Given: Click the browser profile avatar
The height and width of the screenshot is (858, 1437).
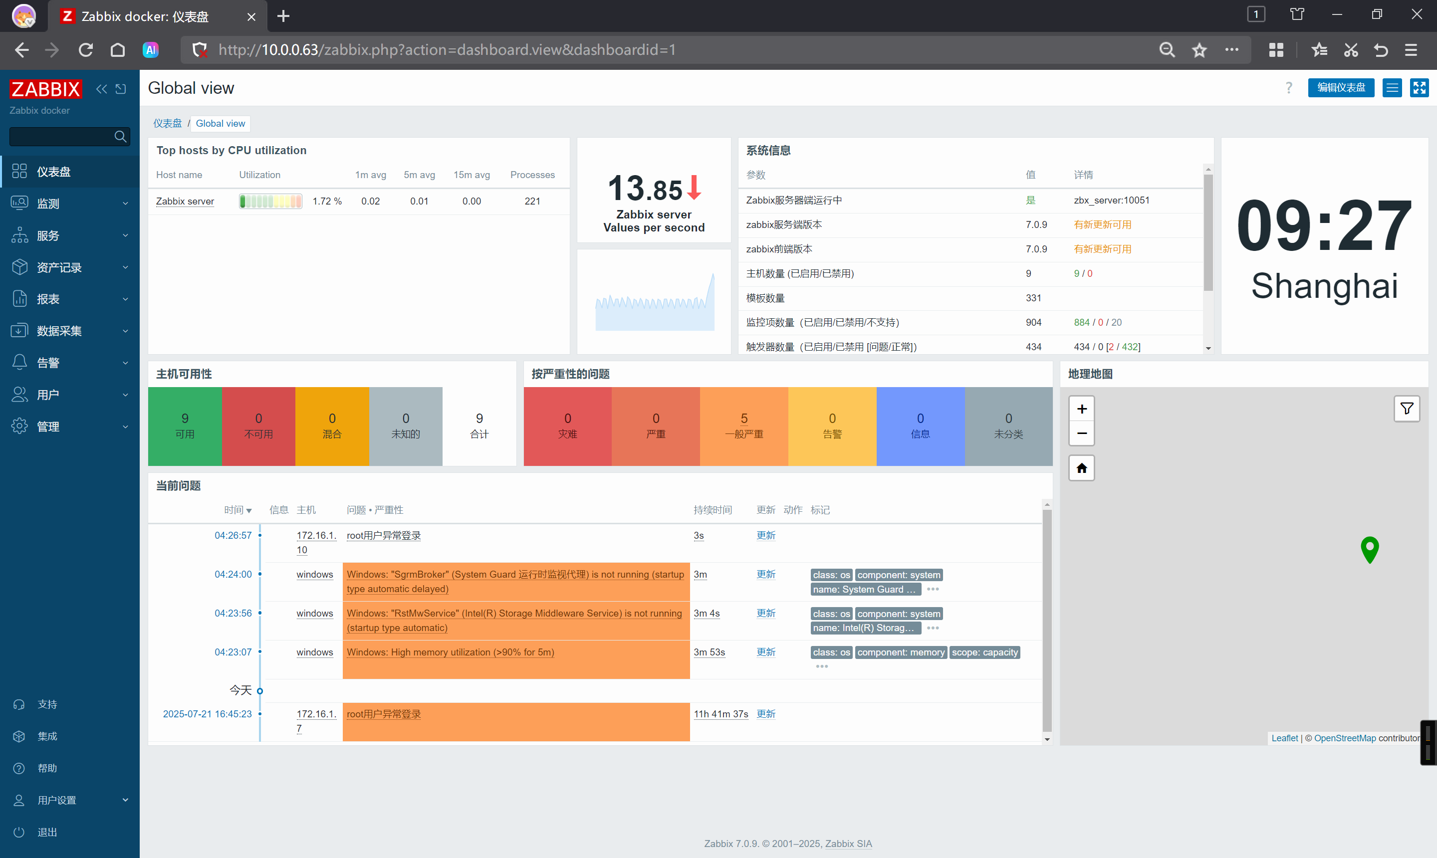Looking at the screenshot, I should coord(24,16).
